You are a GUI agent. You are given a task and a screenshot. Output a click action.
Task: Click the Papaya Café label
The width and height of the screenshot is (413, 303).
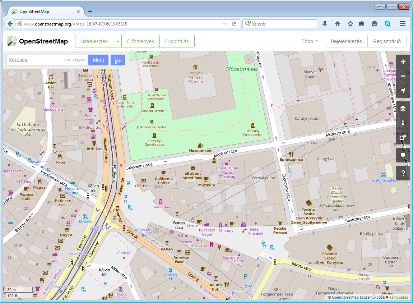26,197
